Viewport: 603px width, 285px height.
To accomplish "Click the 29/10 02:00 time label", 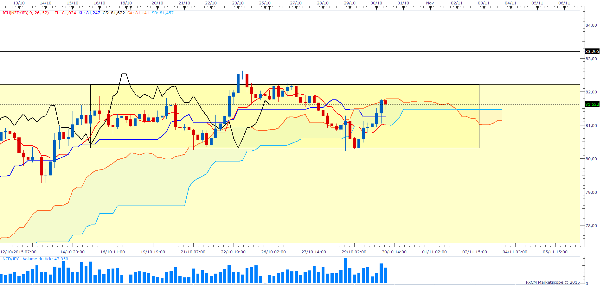I will (x=354, y=252).
